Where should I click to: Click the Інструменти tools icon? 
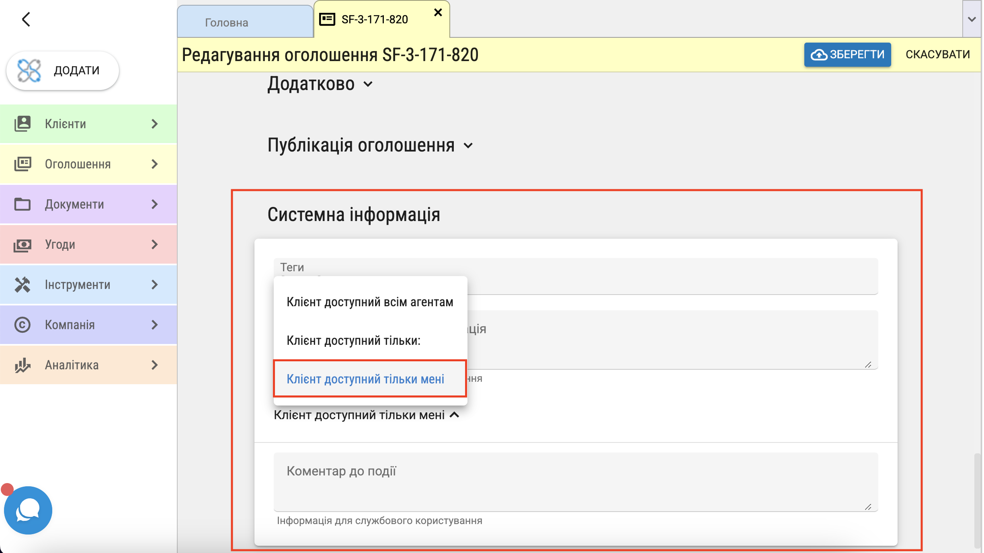pyautogui.click(x=23, y=285)
